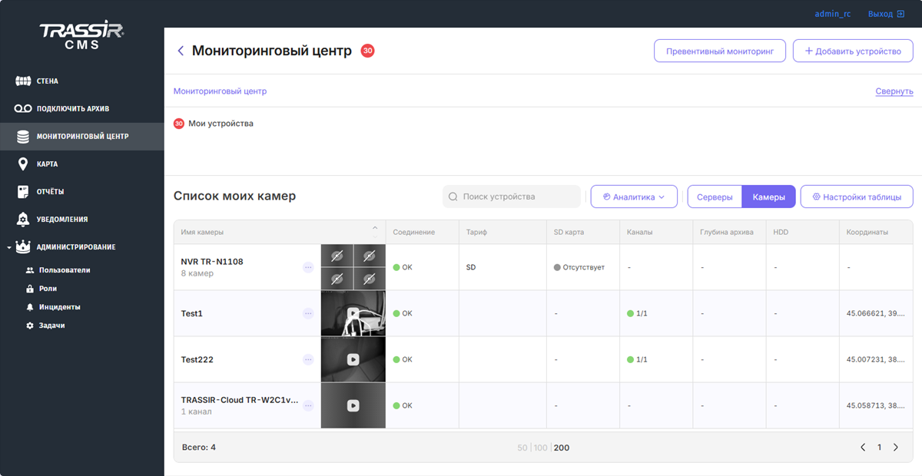
Task: Click the back arrow beside Мониторинговый центр
Action: click(x=181, y=51)
